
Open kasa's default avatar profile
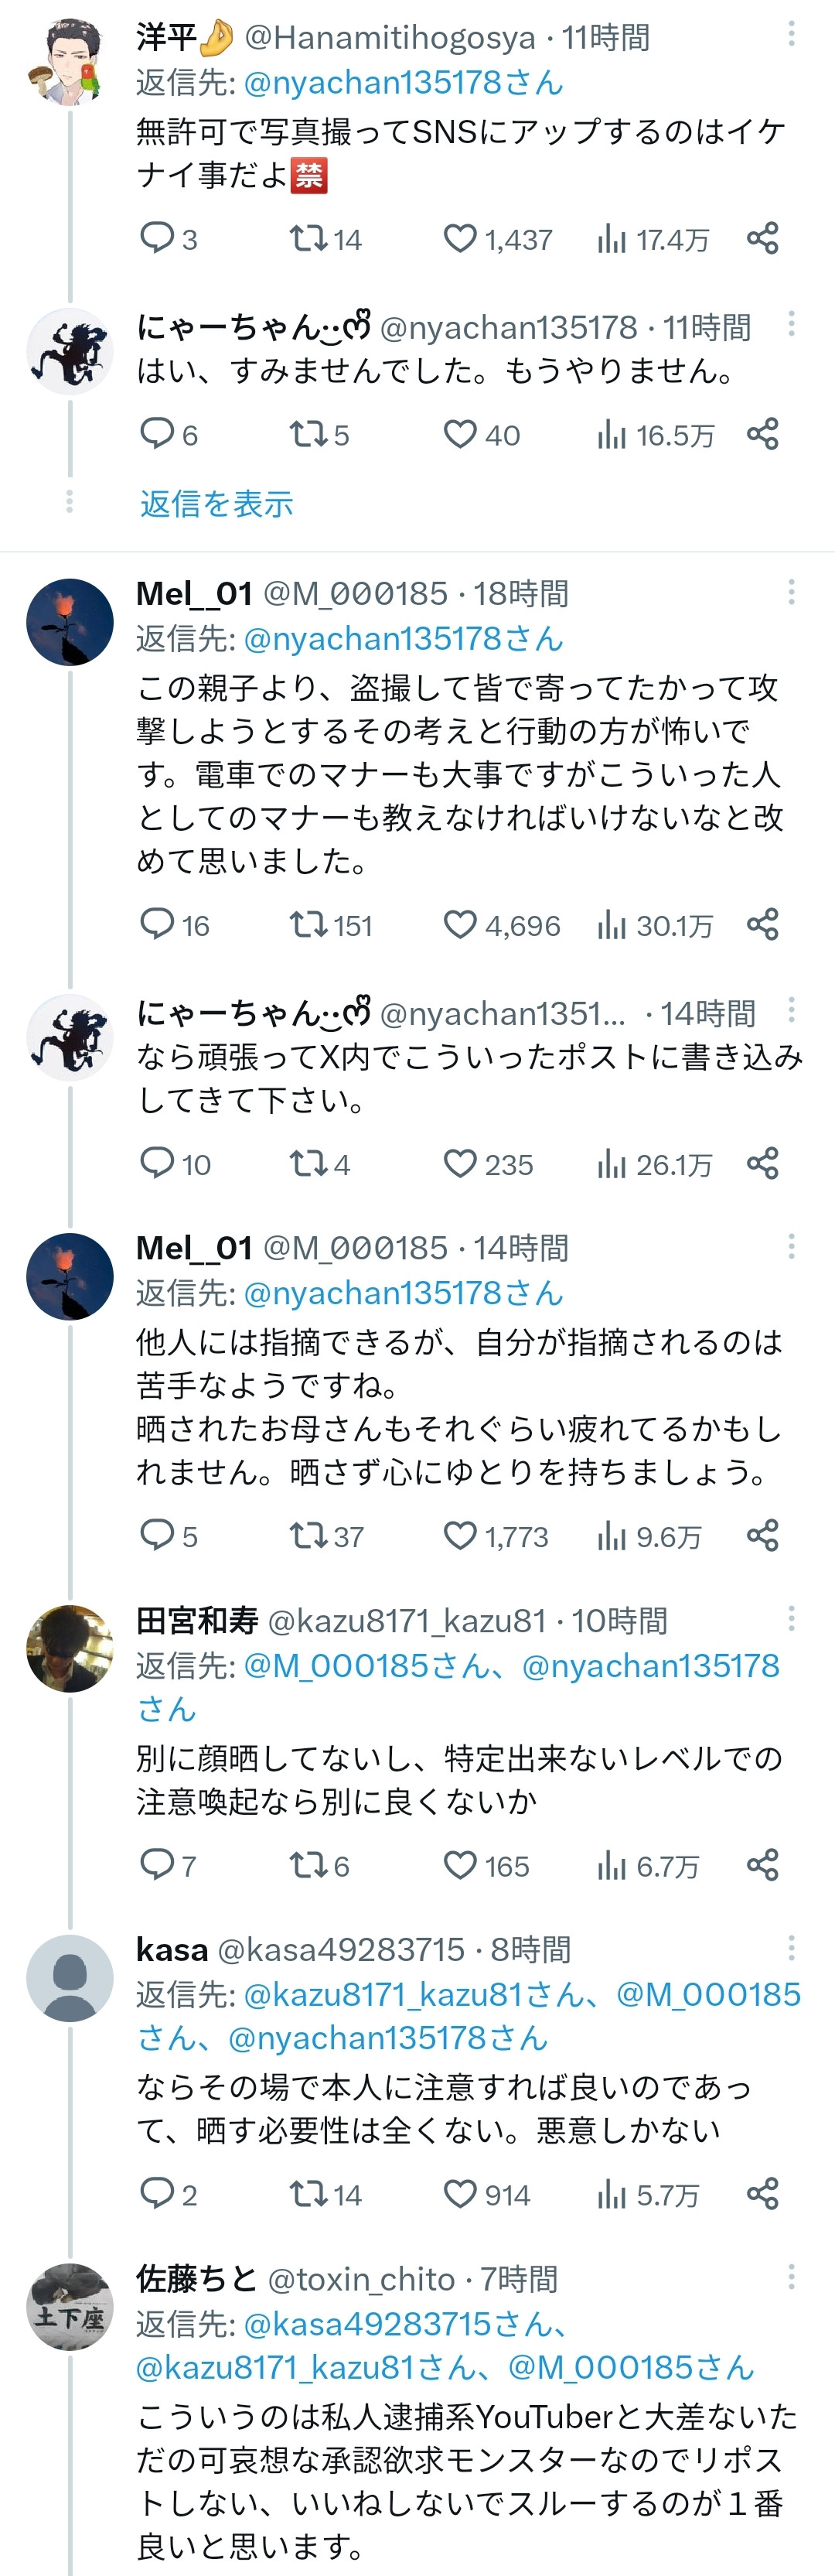click(69, 1977)
